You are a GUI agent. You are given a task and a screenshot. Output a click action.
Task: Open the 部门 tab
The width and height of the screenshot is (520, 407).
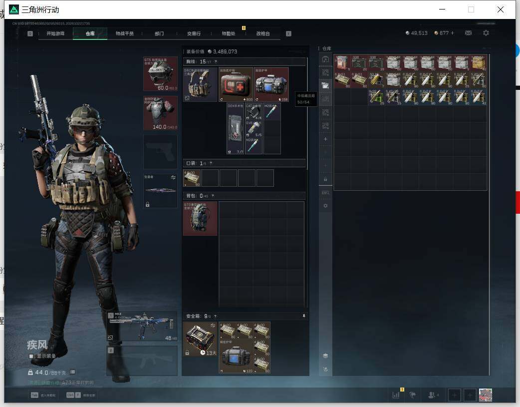(159, 33)
